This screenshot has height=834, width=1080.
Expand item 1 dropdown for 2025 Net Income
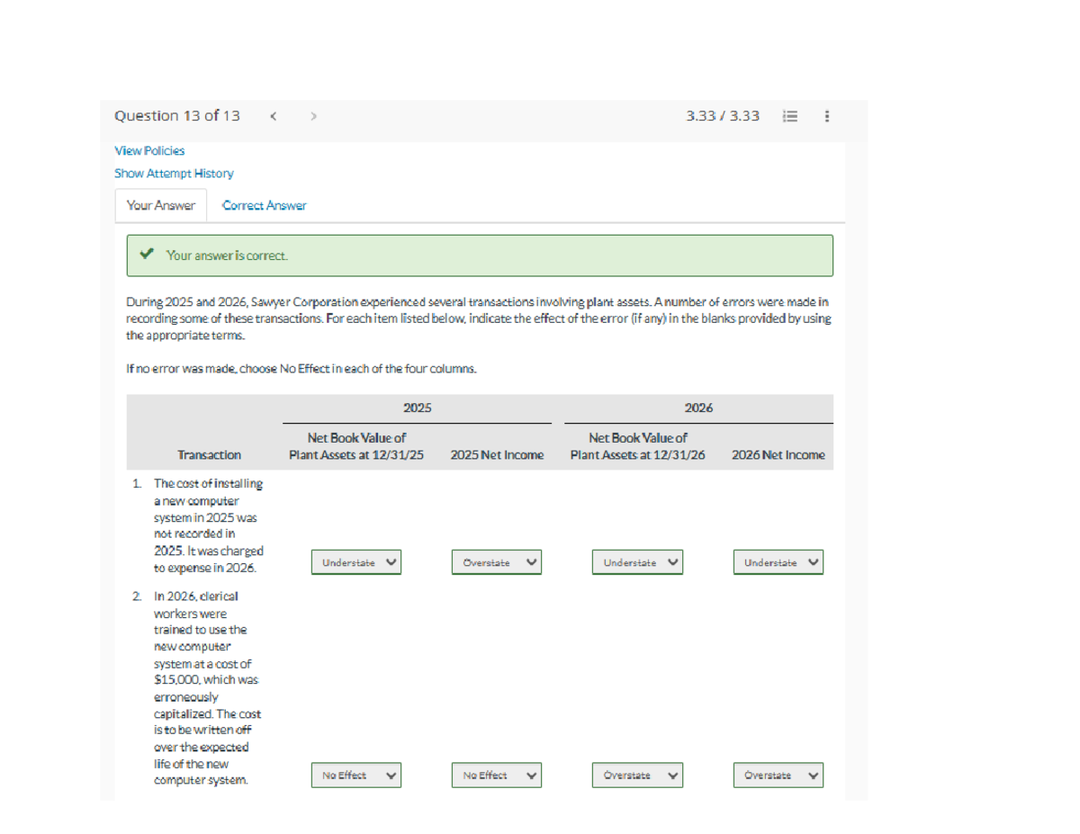point(497,562)
